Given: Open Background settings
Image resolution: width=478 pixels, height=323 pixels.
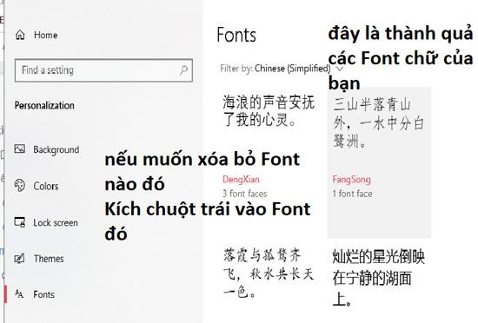Looking at the screenshot, I should point(56,149).
